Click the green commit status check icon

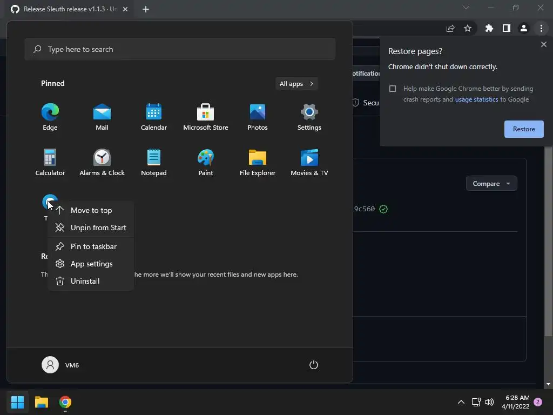pos(383,209)
